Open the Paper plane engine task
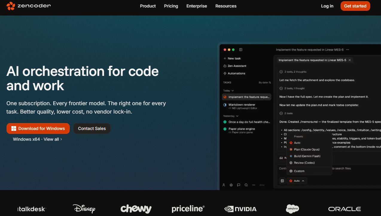381x216 pixels. point(247,131)
